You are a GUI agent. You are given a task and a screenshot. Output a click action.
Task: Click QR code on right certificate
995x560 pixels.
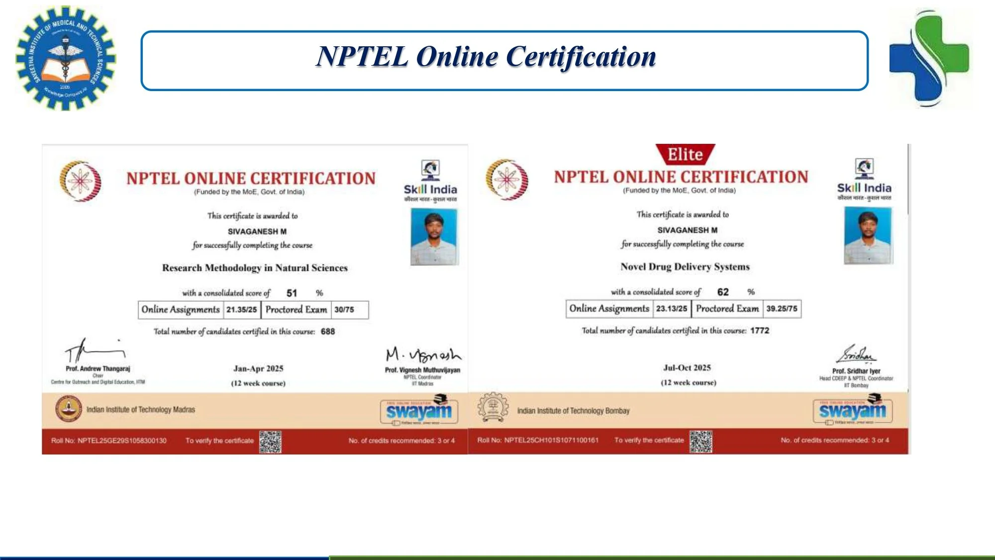click(700, 442)
